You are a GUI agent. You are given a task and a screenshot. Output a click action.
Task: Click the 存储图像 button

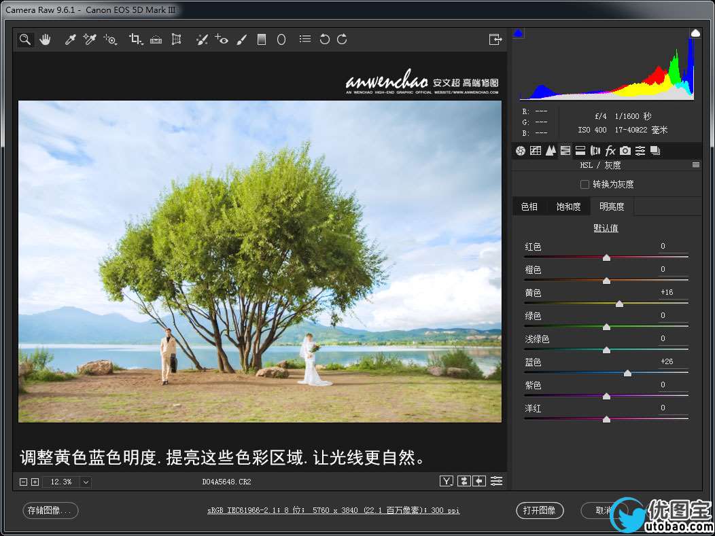50,510
